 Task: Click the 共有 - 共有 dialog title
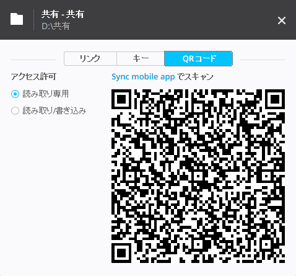click(63, 14)
